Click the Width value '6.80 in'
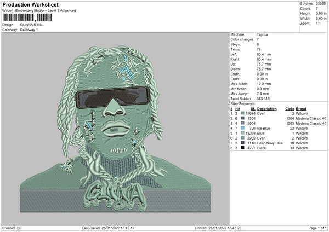This screenshot has width=329, height=232. (x=321, y=19)
